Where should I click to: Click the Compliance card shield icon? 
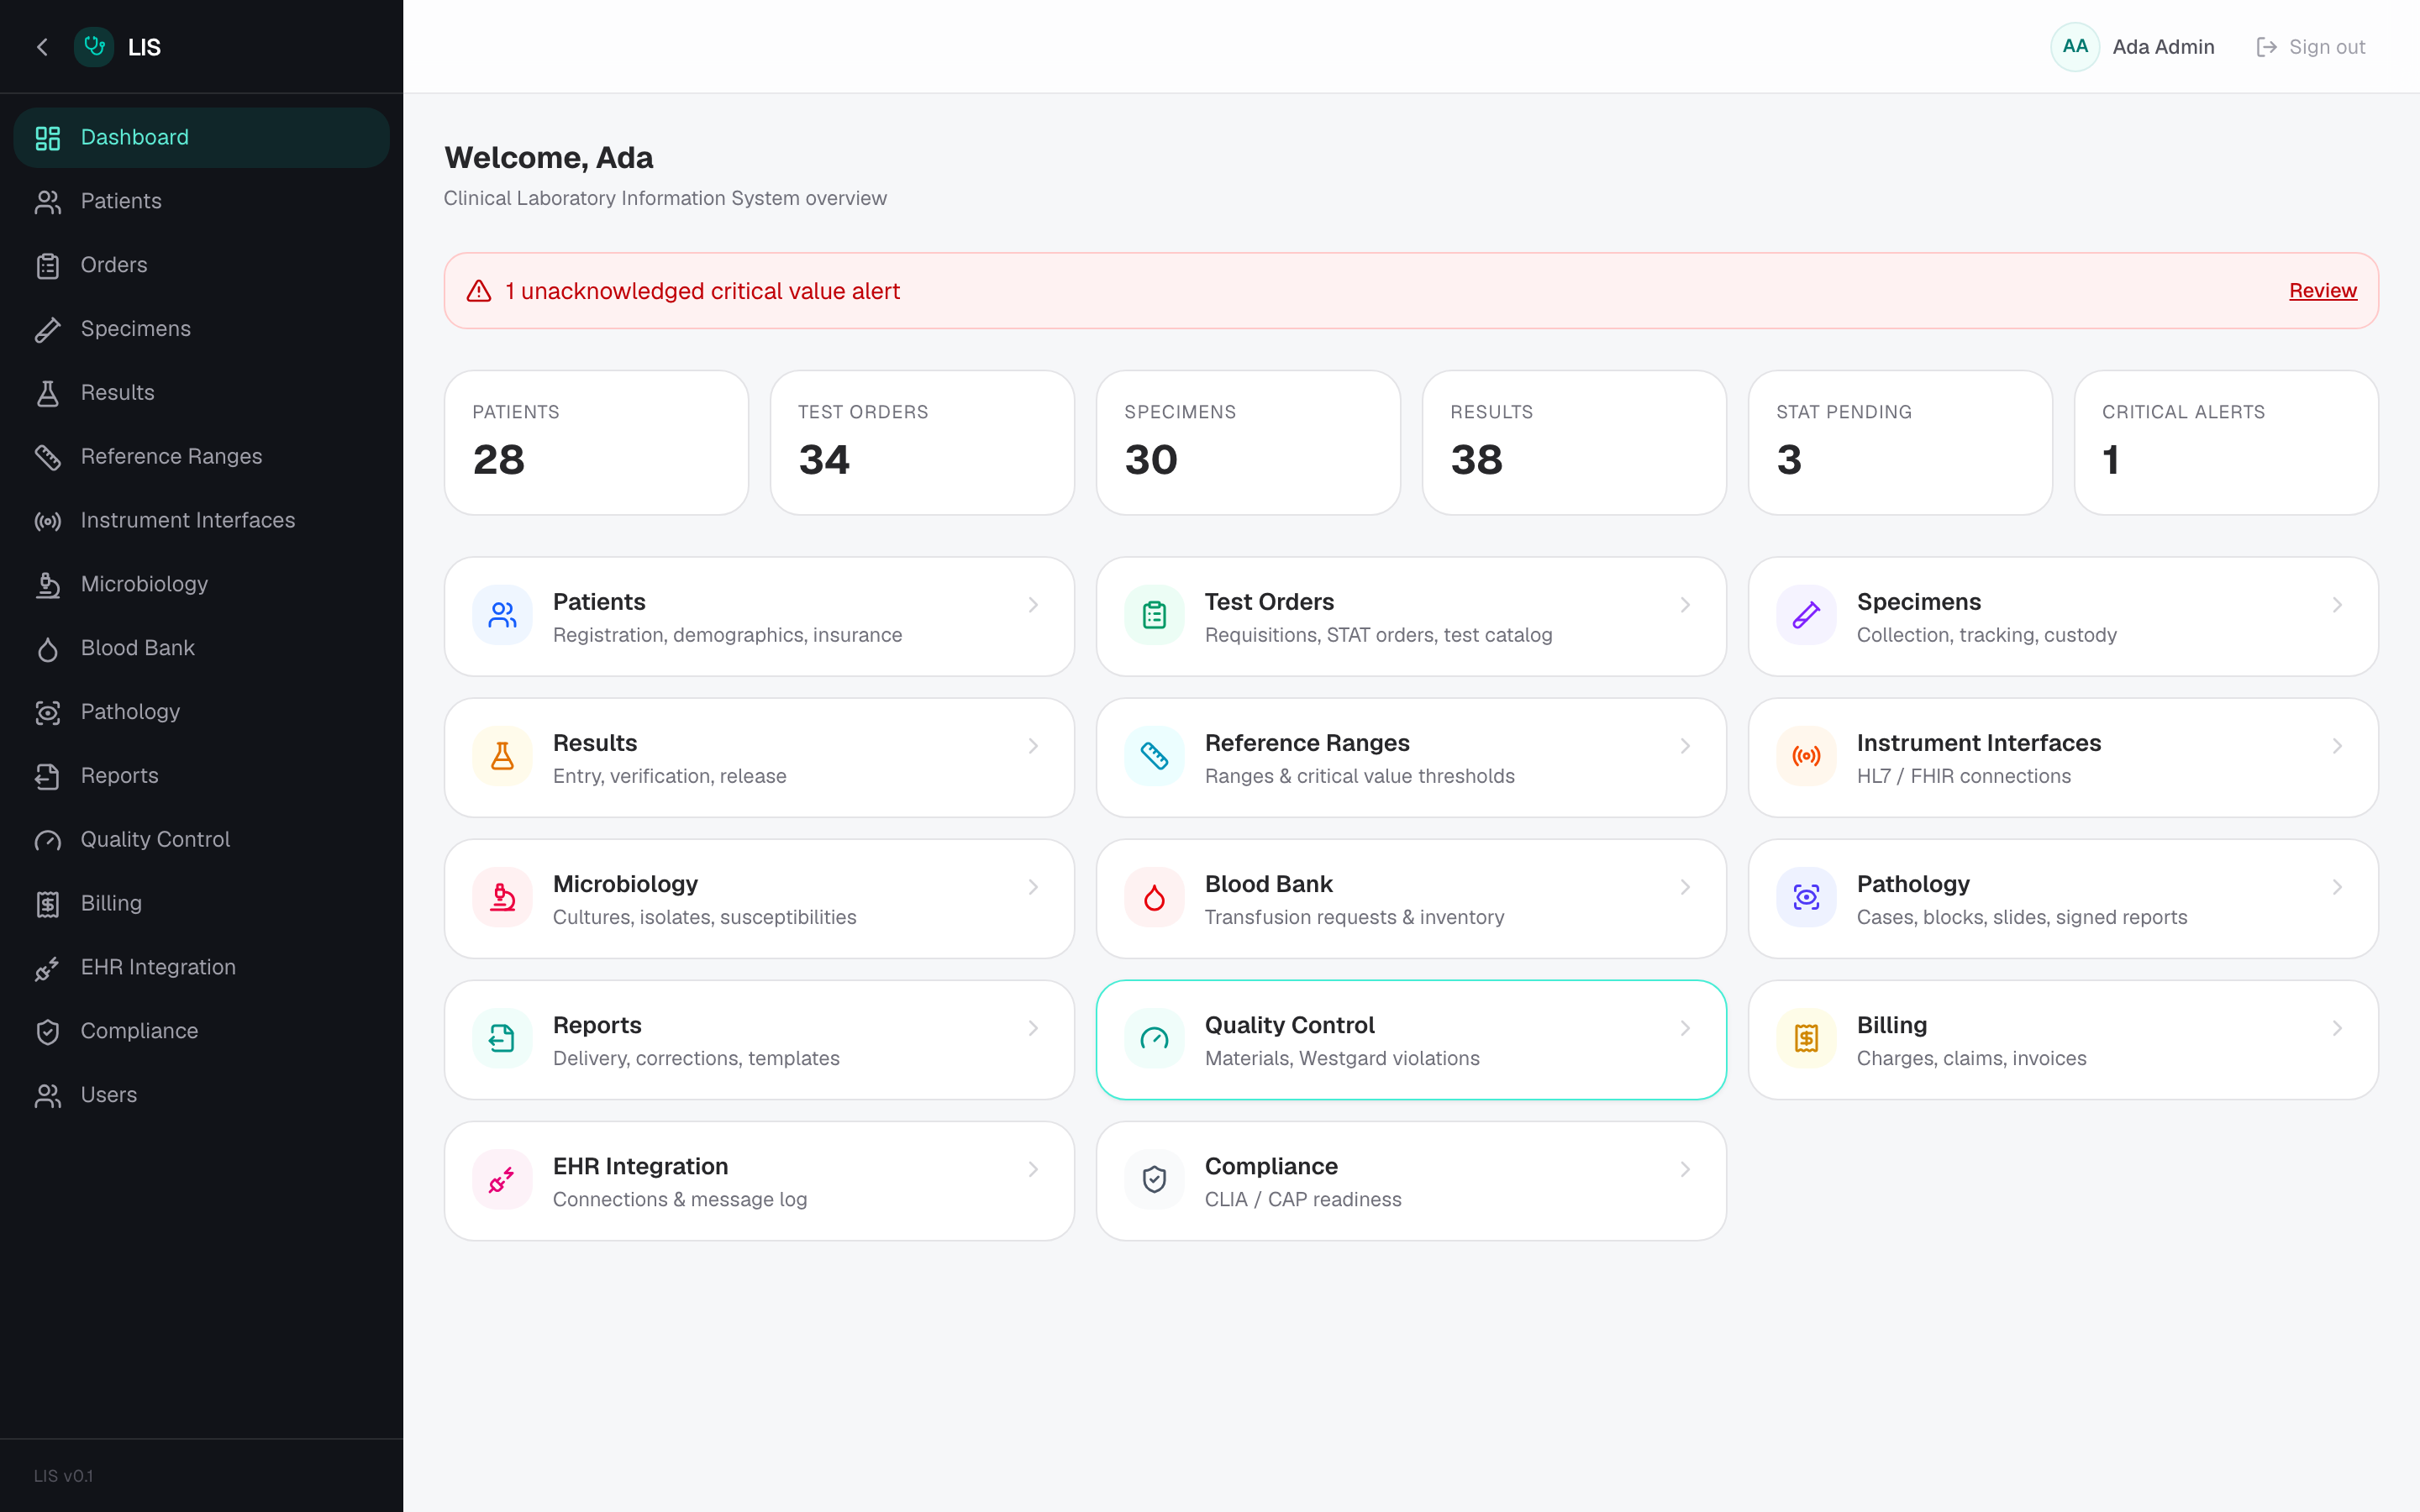click(x=1154, y=1179)
